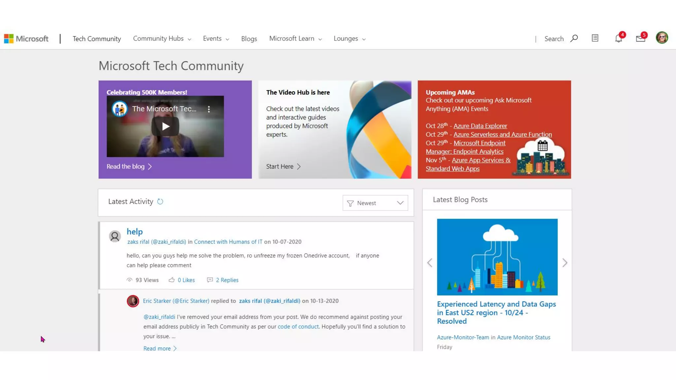Click the Microsoft logo
The width and height of the screenshot is (676, 380).
point(26,39)
